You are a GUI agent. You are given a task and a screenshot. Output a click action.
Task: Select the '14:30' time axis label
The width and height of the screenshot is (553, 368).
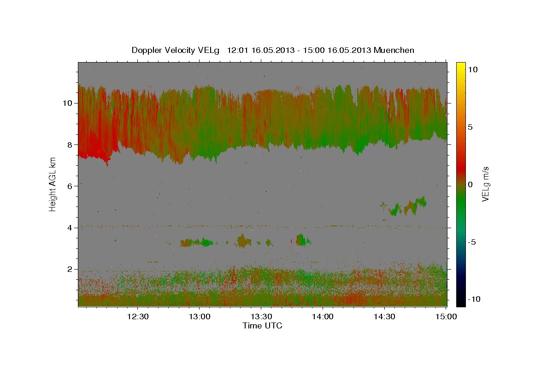point(384,316)
